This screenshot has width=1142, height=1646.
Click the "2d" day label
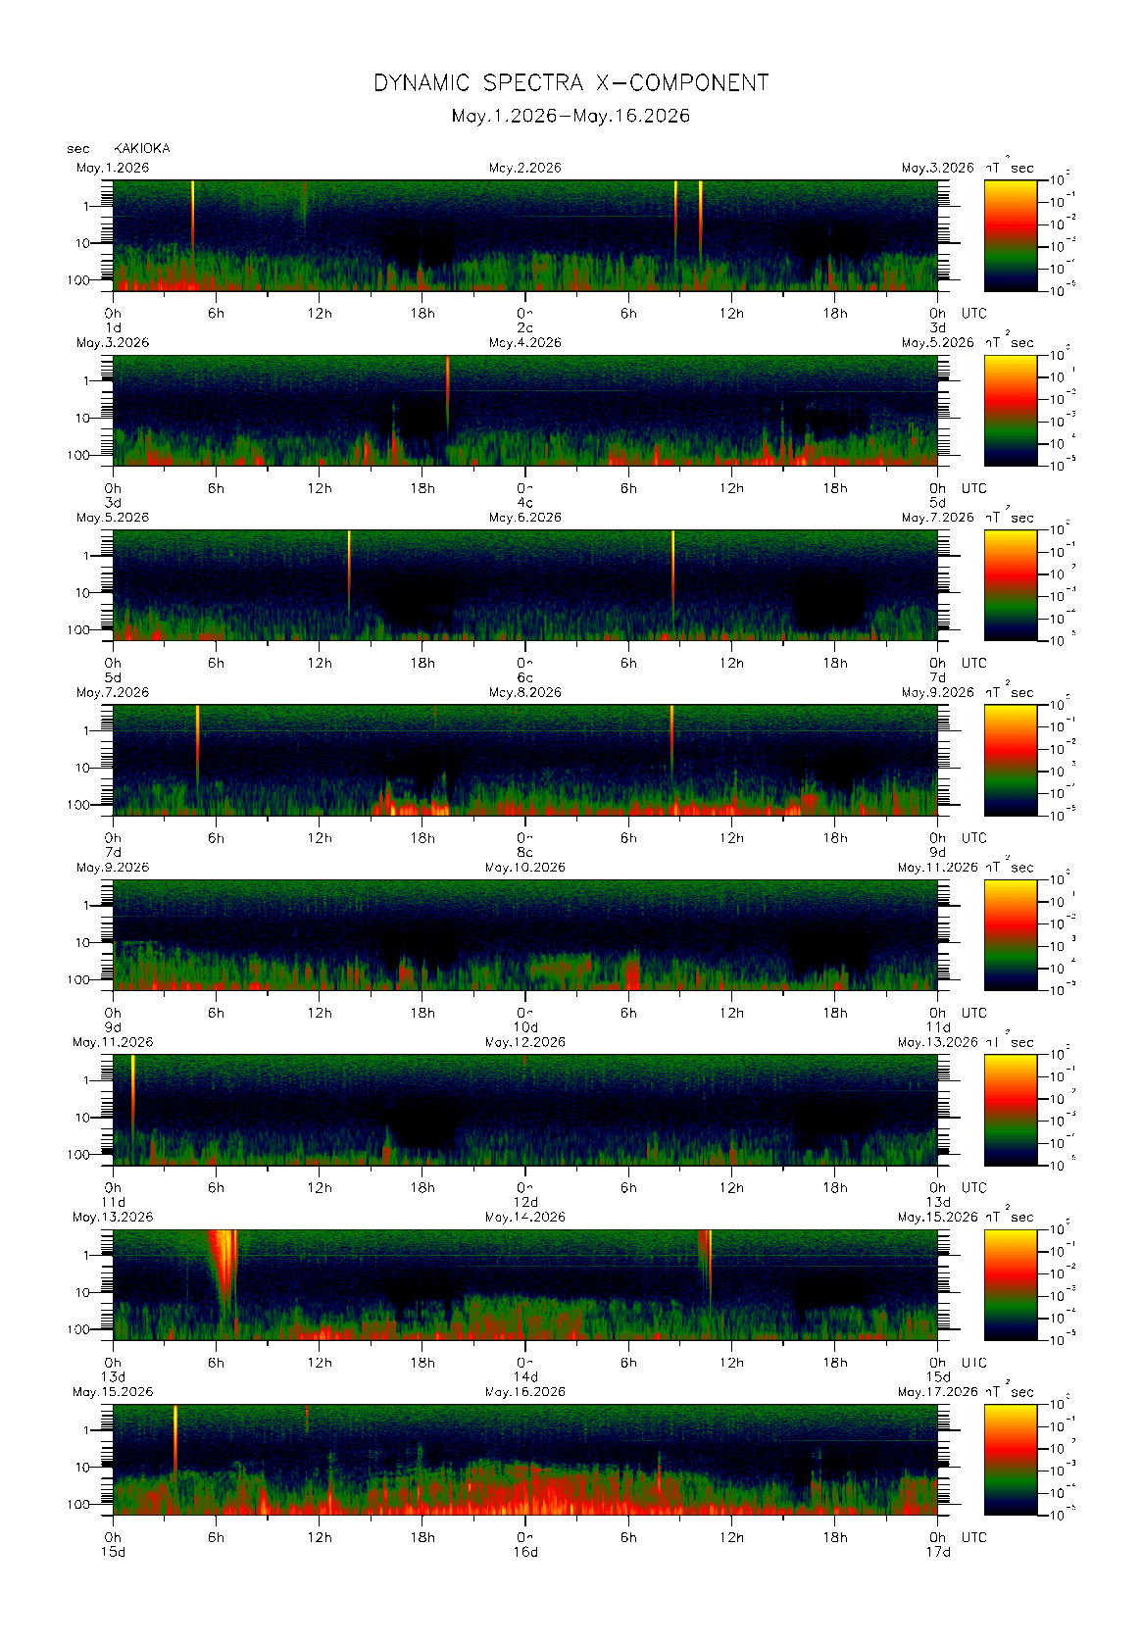coord(525,327)
